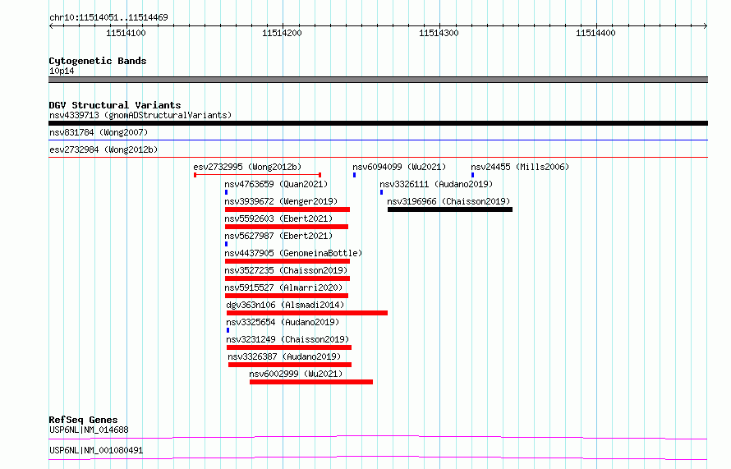Click the nsv3231249 (Chaisson2019) label

[287, 339]
